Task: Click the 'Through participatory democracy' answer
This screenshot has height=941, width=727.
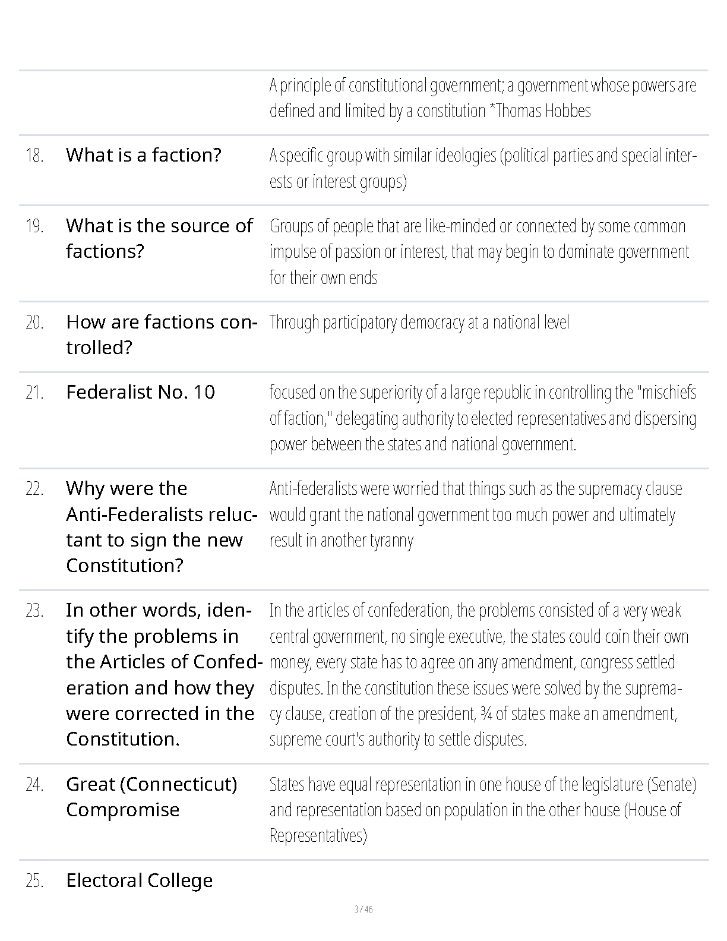Action: tap(419, 323)
